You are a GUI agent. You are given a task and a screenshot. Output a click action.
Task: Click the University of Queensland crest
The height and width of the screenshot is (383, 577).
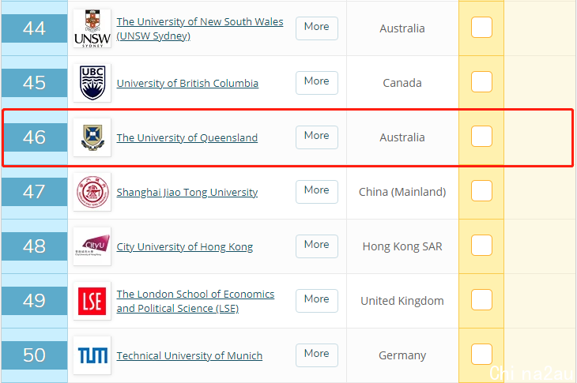[92, 137]
